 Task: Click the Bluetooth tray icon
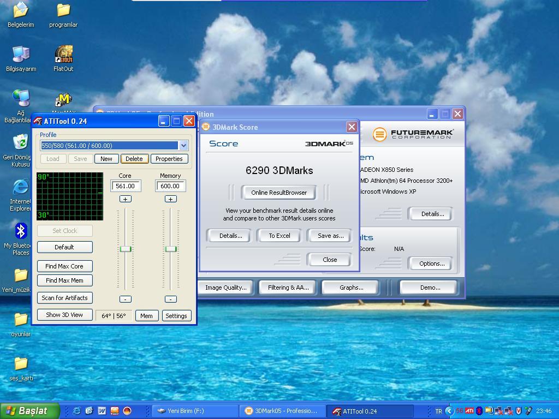point(479,411)
